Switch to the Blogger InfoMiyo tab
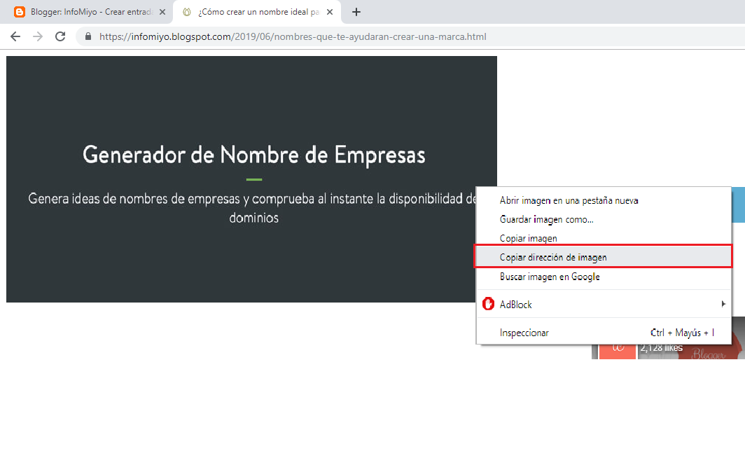This screenshot has height=465, width=745. [91, 11]
